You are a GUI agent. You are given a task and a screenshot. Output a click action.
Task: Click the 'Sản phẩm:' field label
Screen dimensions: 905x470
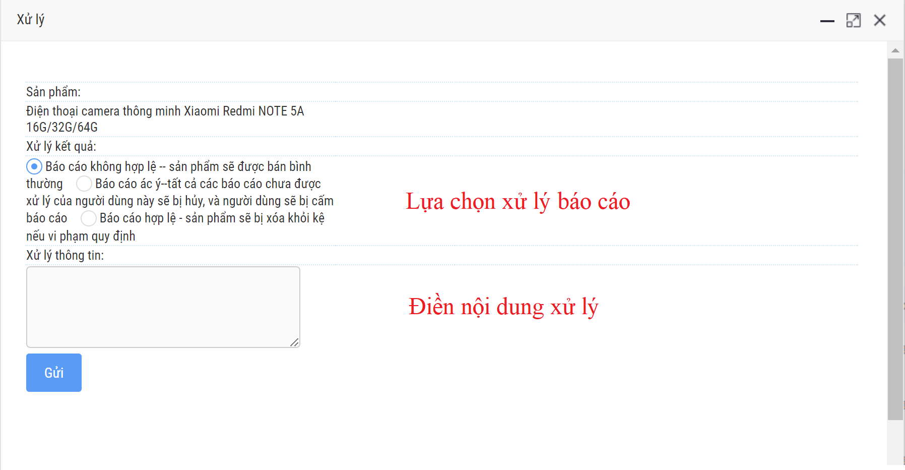(53, 92)
